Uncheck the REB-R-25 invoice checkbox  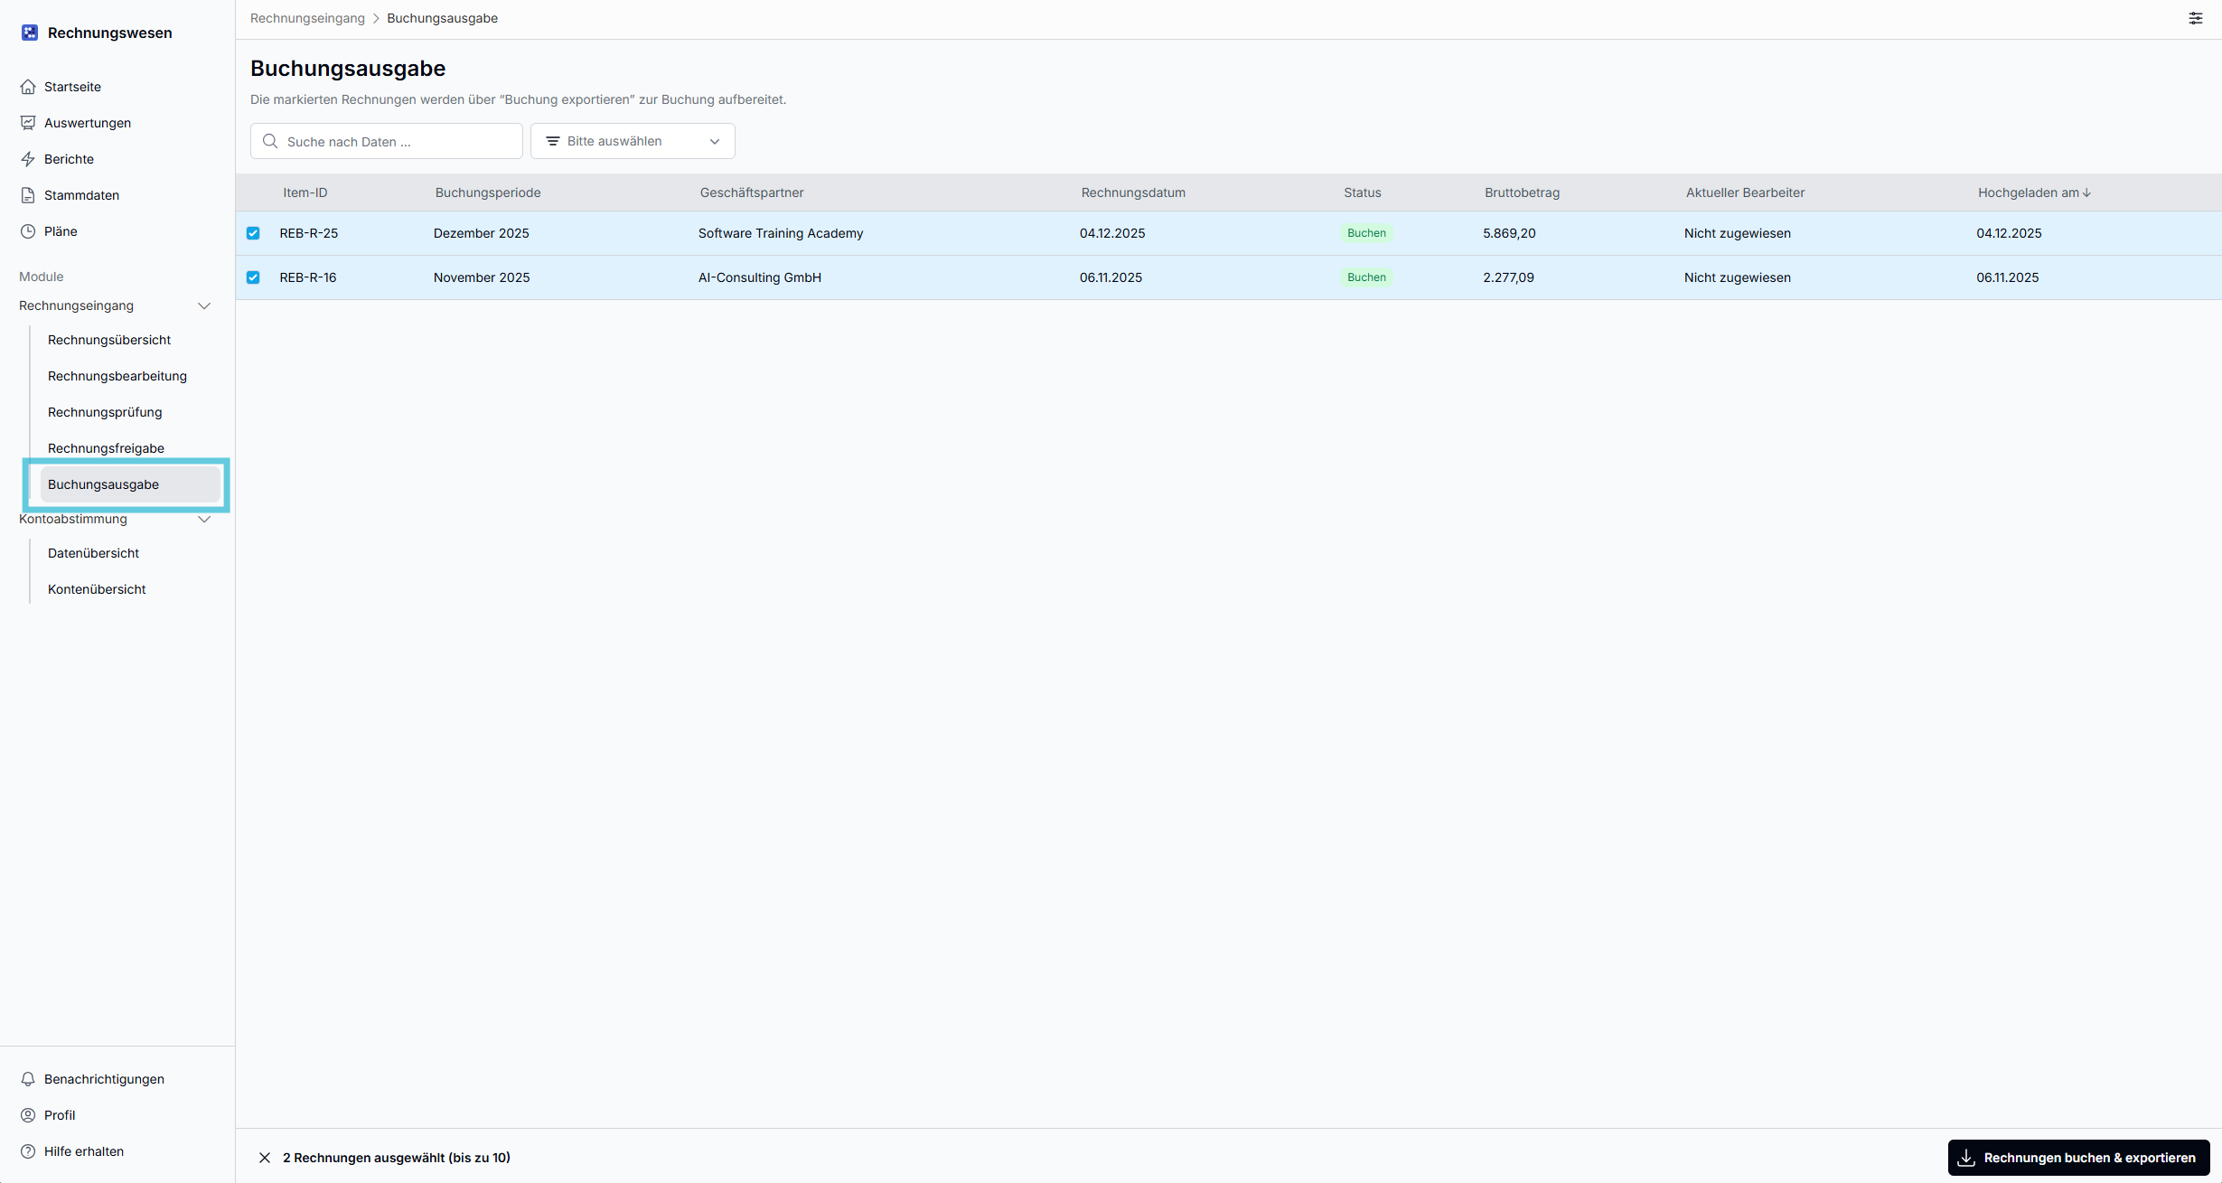(x=253, y=233)
